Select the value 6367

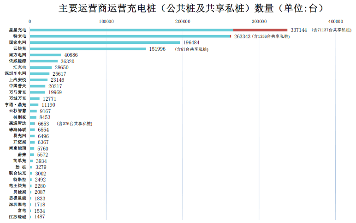pyautogui.click(x=43, y=142)
